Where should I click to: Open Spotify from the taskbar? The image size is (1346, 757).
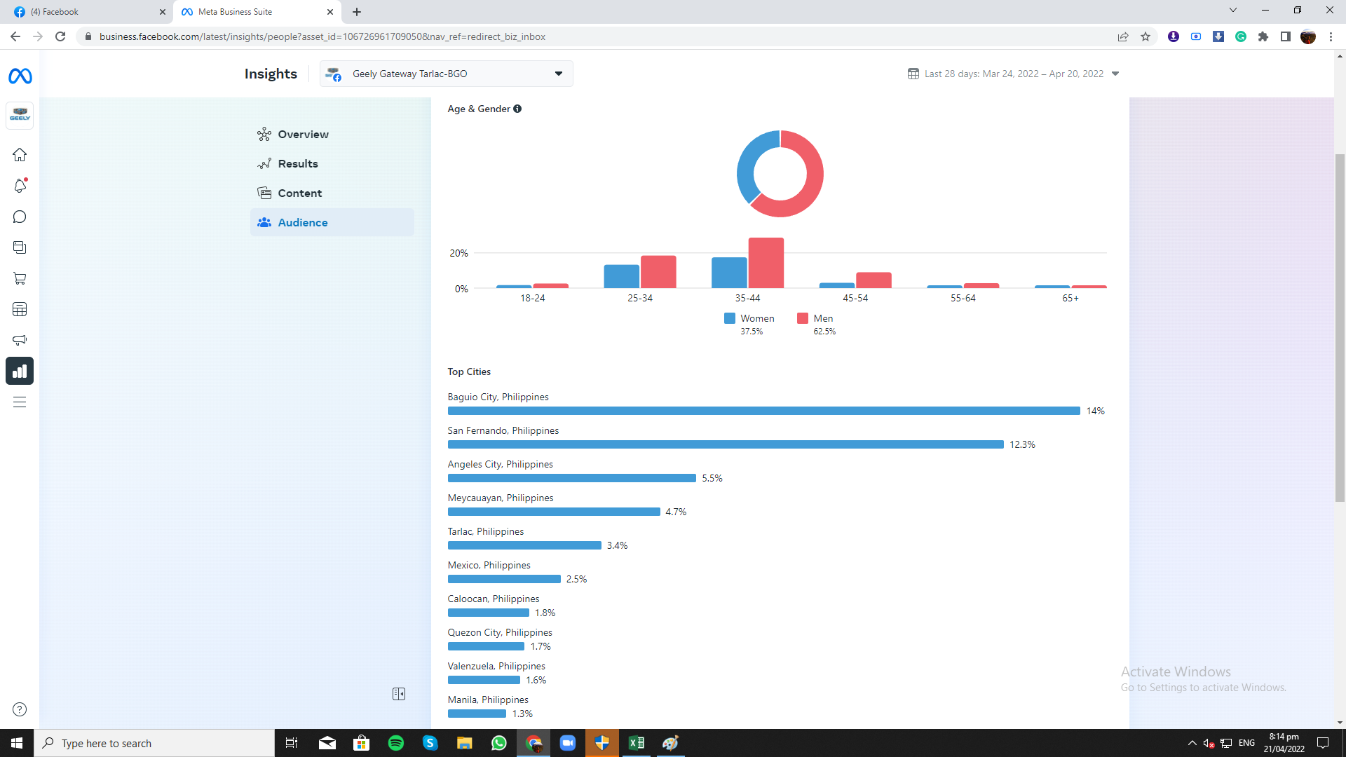point(396,743)
